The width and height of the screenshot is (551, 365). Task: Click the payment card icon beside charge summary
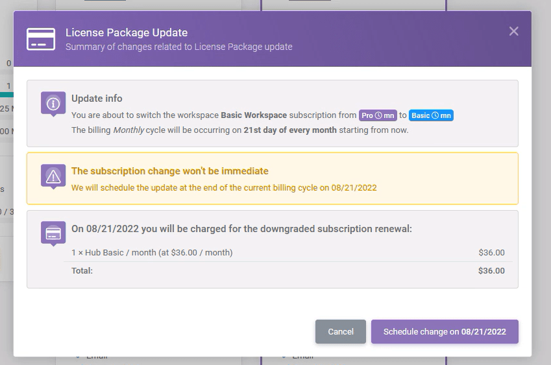(x=53, y=233)
